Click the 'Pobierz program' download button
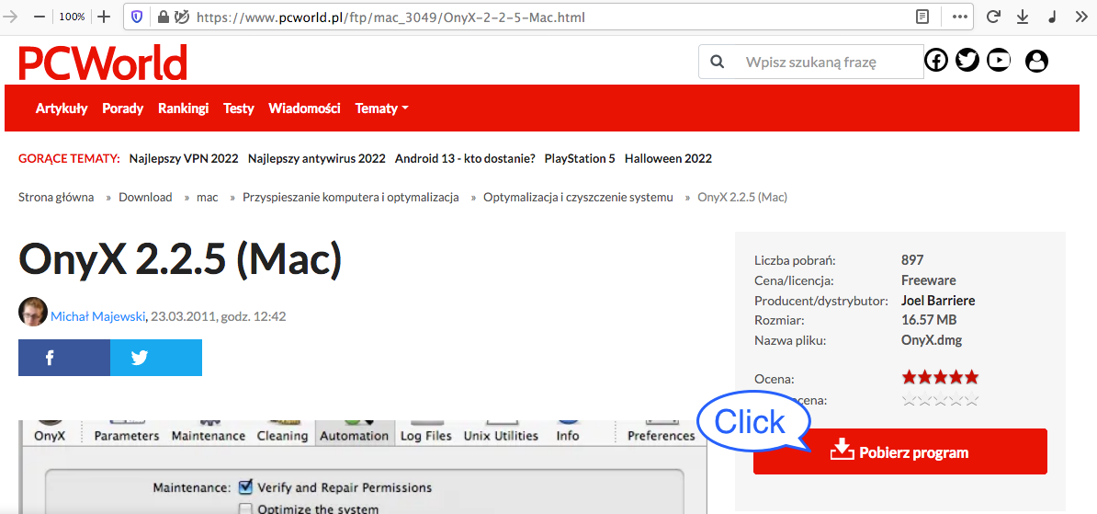Viewport: 1097px width, 514px height. coord(900,451)
